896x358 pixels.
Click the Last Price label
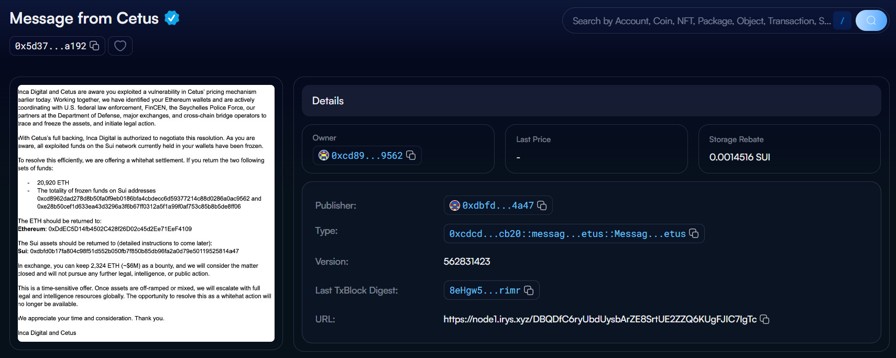pos(533,139)
